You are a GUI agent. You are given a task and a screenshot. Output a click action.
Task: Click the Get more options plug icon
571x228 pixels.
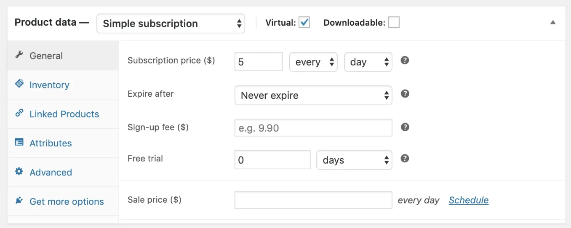click(19, 201)
